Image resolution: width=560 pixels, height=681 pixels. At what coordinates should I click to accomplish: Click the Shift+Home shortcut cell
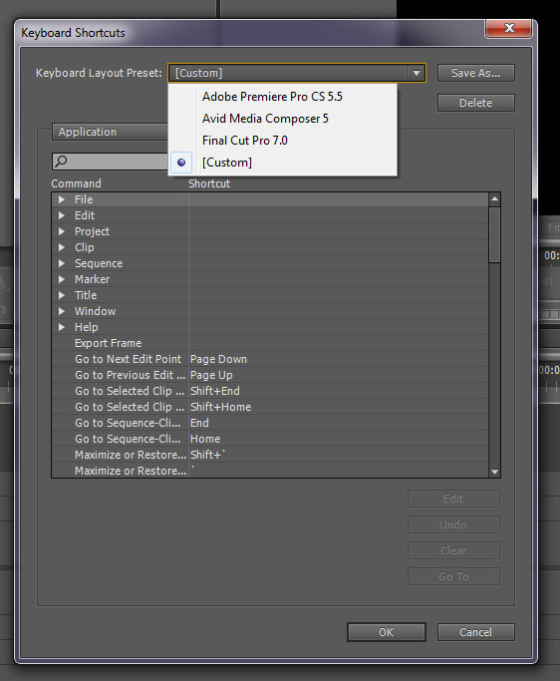pyautogui.click(x=220, y=407)
